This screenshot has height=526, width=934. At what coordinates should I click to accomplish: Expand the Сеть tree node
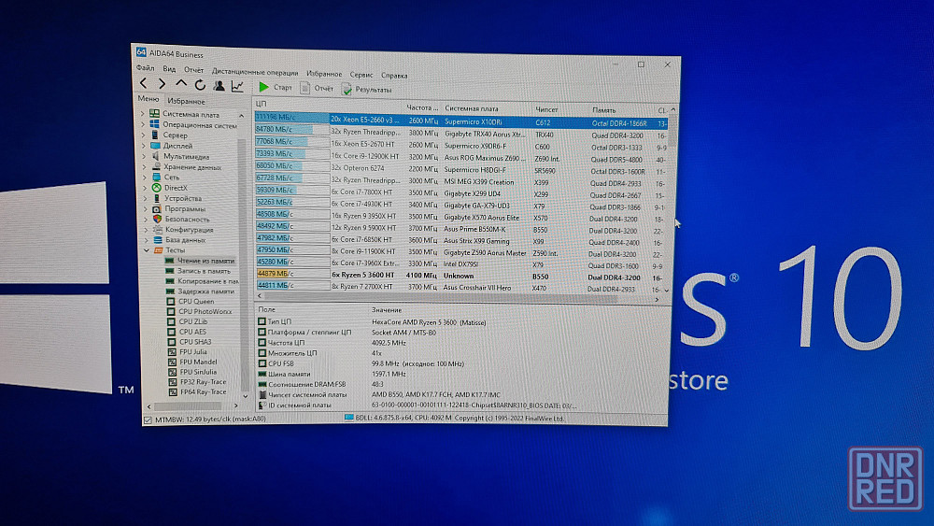pos(145,177)
